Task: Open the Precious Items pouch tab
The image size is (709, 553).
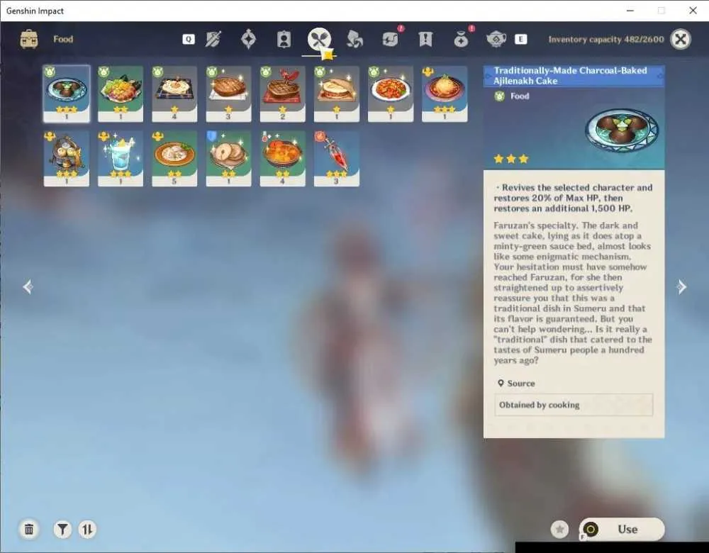Action: [461, 39]
